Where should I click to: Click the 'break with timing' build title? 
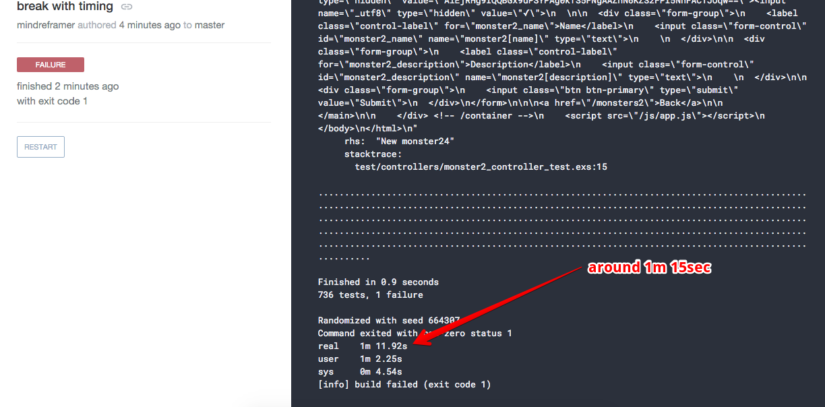(x=65, y=7)
